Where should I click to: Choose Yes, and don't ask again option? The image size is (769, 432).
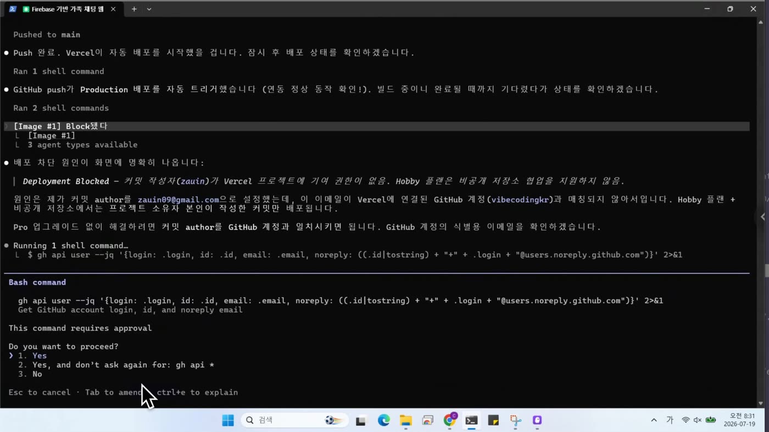click(x=116, y=365)
